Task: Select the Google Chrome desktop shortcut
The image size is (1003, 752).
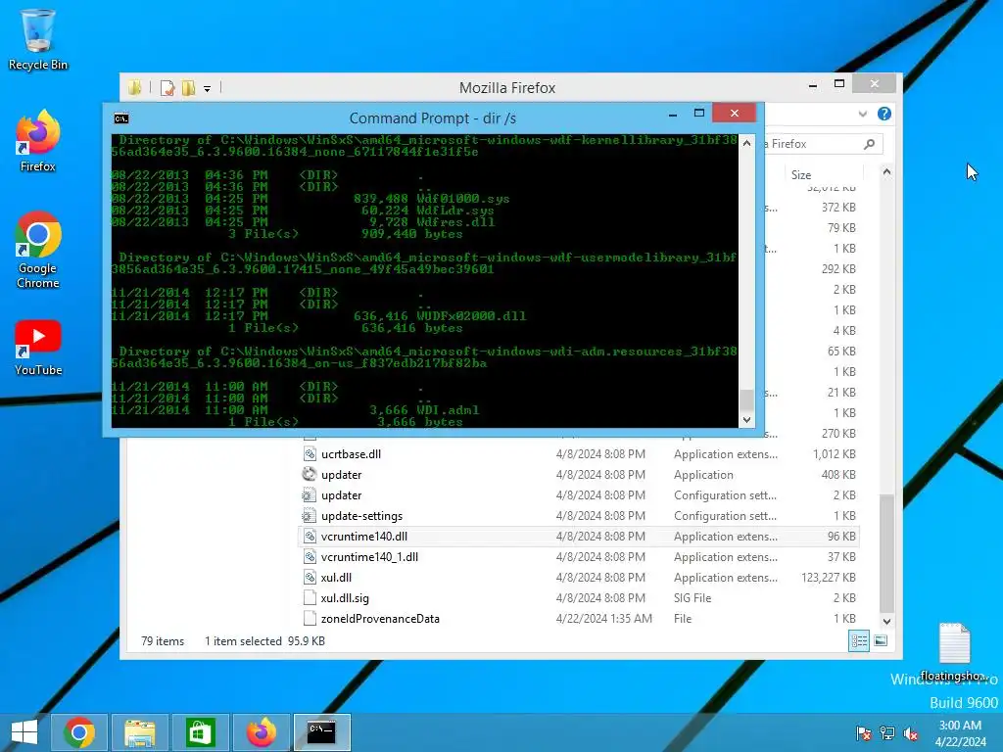Action: point(38,250)
